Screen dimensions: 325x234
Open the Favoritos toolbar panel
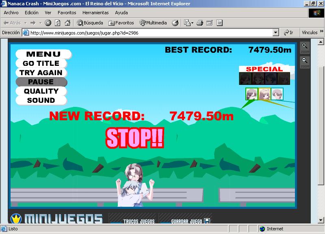click(x=121, y=23)
